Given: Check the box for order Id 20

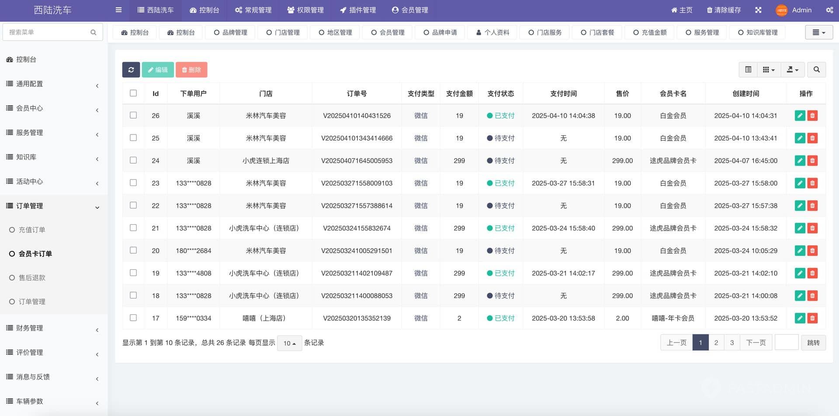Looking at the screenshot, I should [x=133, y=250].
